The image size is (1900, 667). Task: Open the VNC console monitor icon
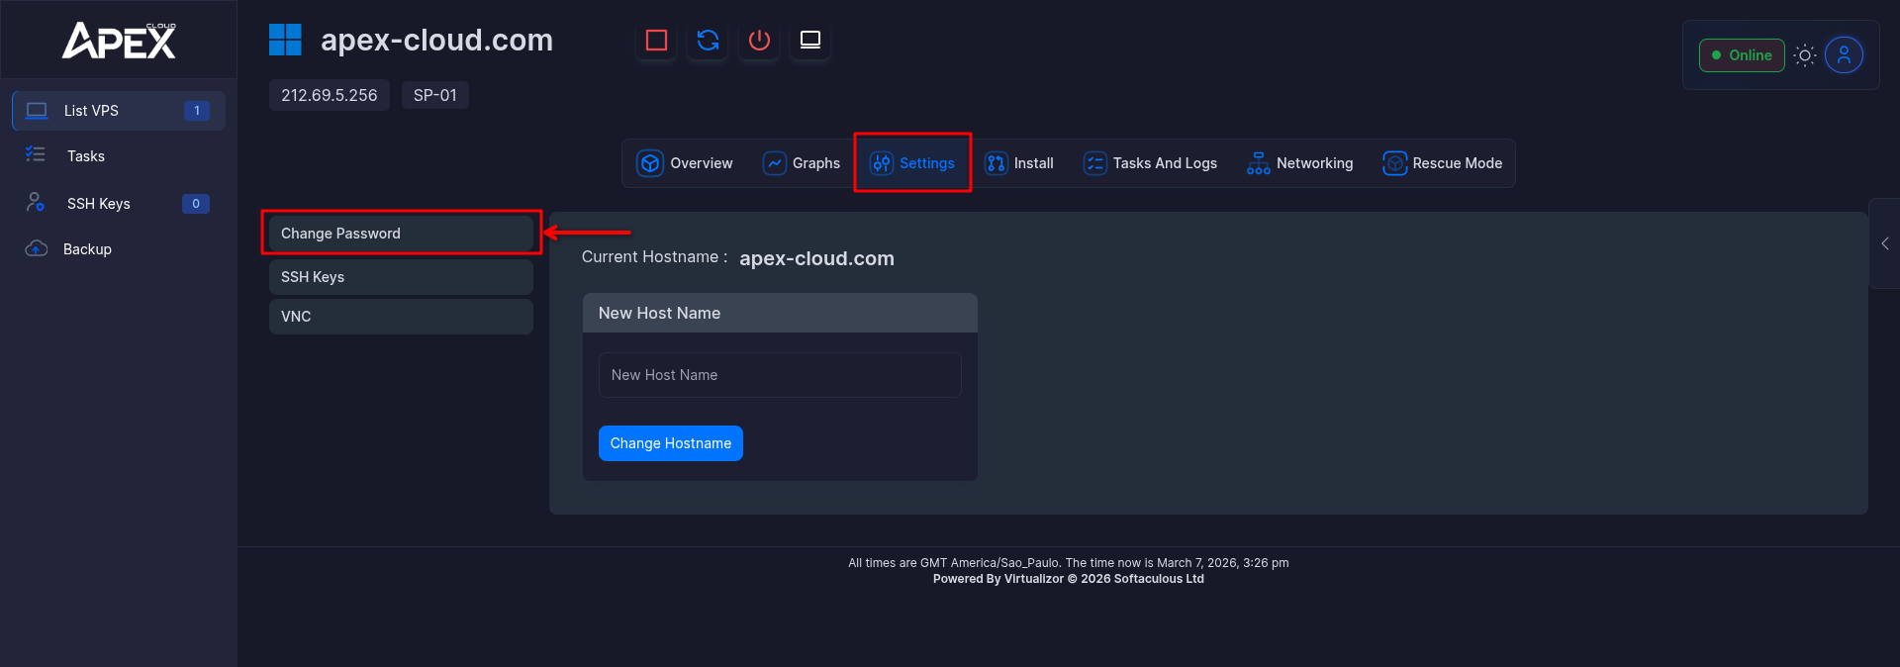(x=810, y=41)
